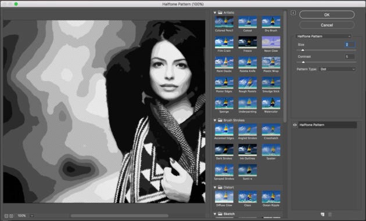
Task: Select the Cutout filter thumbnail
Action: coord(247,22)
